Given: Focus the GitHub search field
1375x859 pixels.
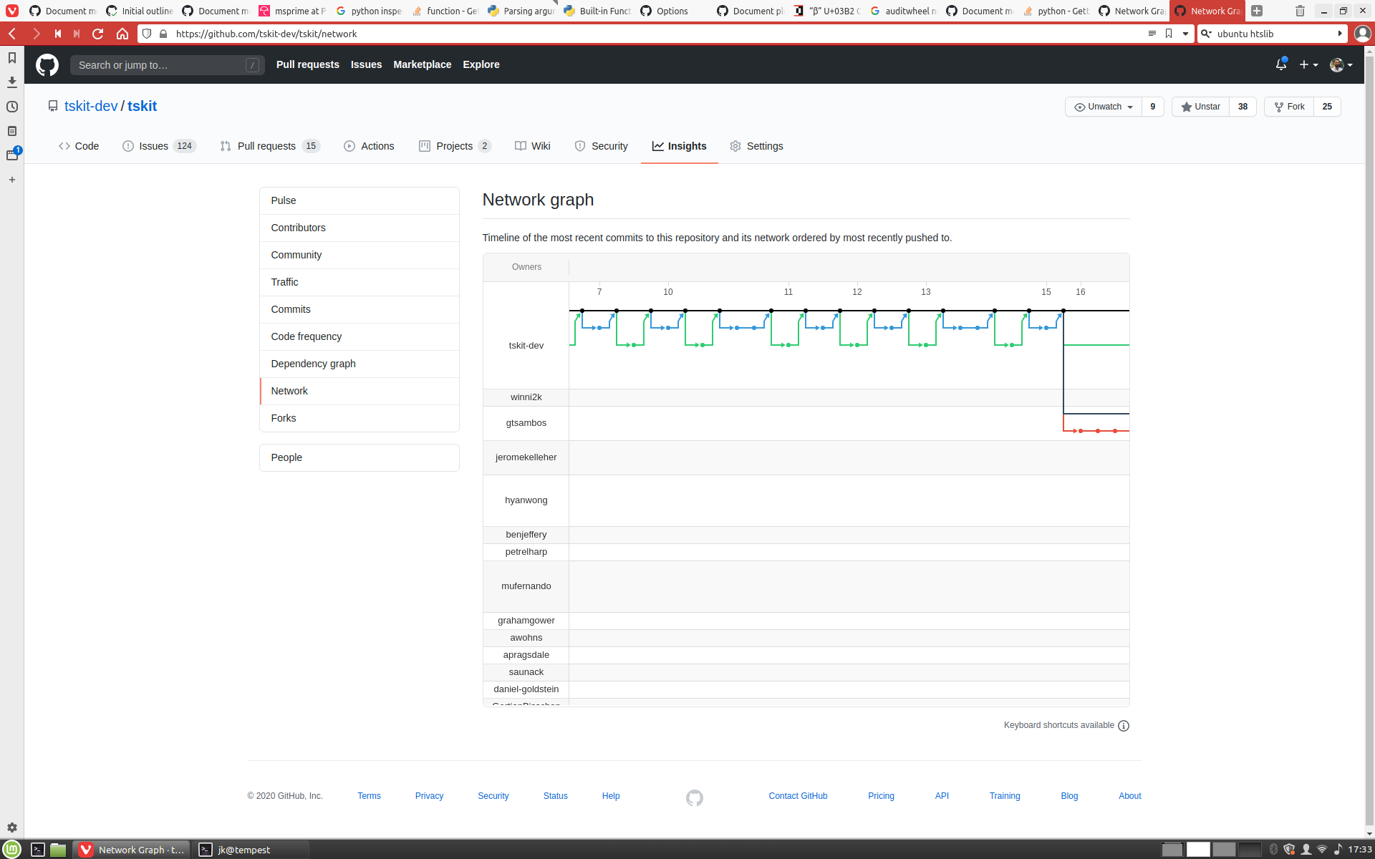Looking at the screenshot, I should [161, 65].
